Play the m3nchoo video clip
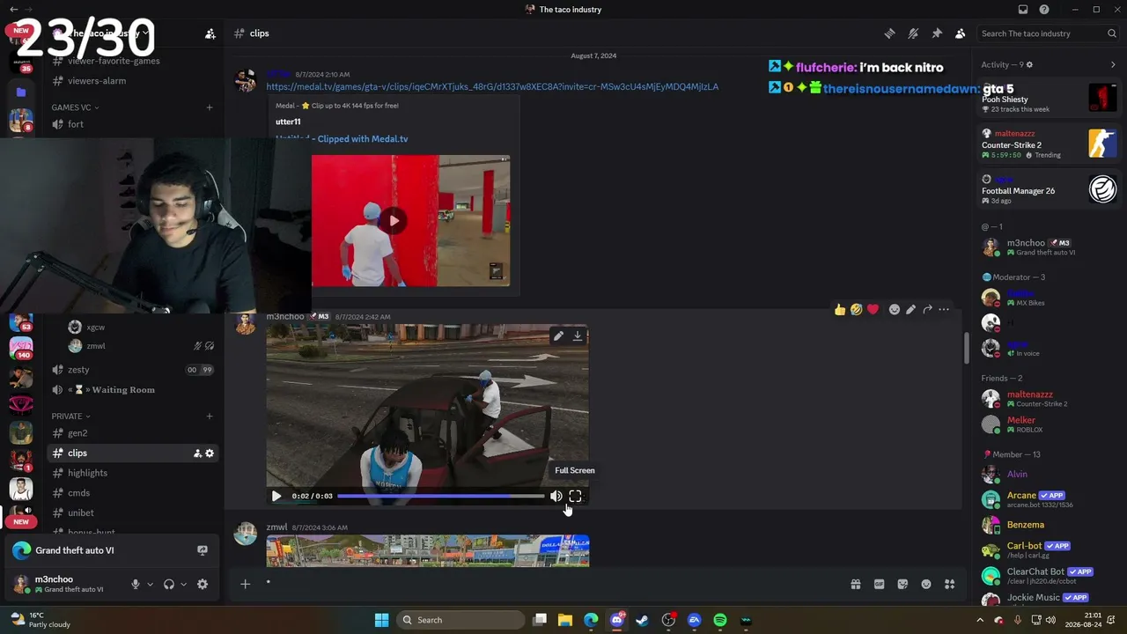This screenshot has width=1127, height=634. (276, 496)
